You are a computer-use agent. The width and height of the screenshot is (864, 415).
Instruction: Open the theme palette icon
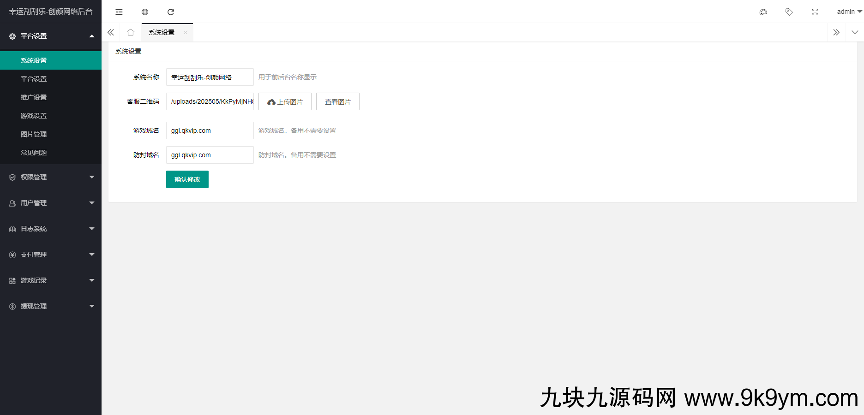click(x=763, y=12)
